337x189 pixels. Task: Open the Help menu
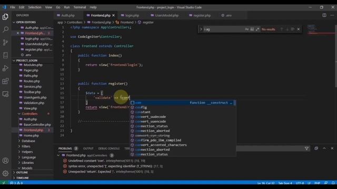coord(93,7)
